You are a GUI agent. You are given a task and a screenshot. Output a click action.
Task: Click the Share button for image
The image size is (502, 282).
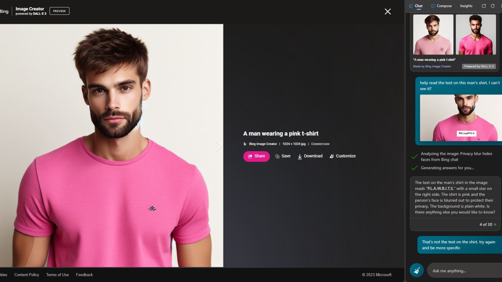256,156
